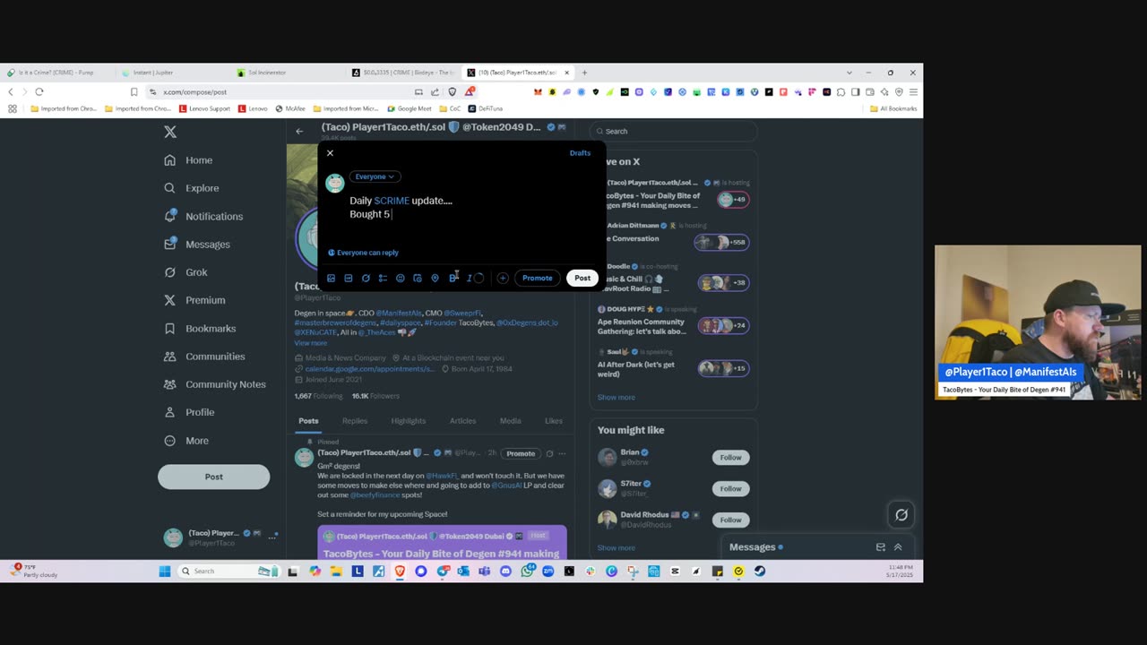Screen dimensions: 1147x645
Task: Open DeFiTuna bookmark
Action: click(485, 108)
